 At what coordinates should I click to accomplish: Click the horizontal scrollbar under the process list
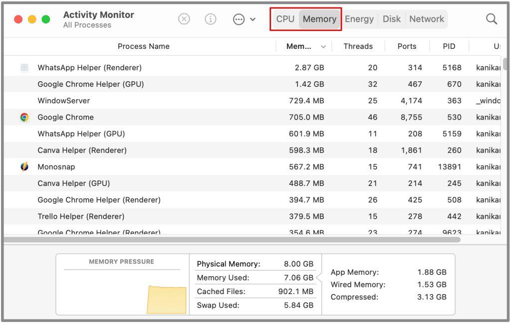pyautogui.click(x=232, y=240)
